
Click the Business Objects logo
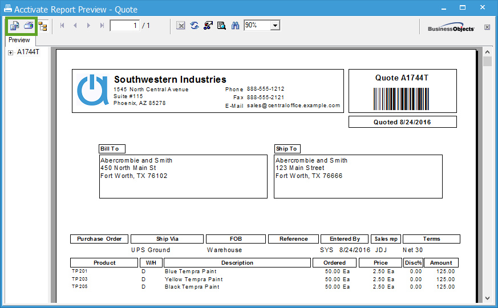coord(451,27)
